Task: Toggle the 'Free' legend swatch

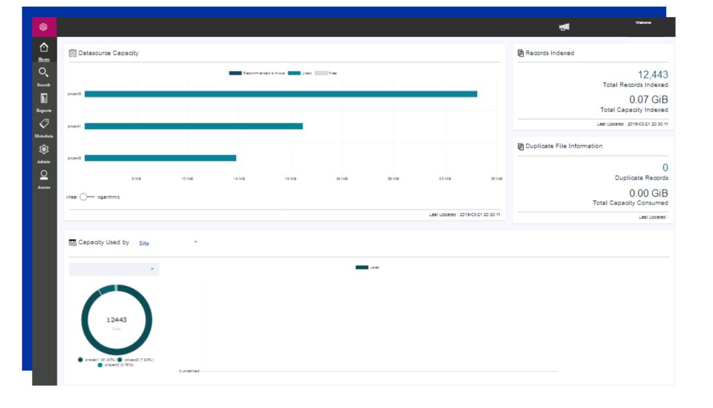Action: click(x=321, y=73)
